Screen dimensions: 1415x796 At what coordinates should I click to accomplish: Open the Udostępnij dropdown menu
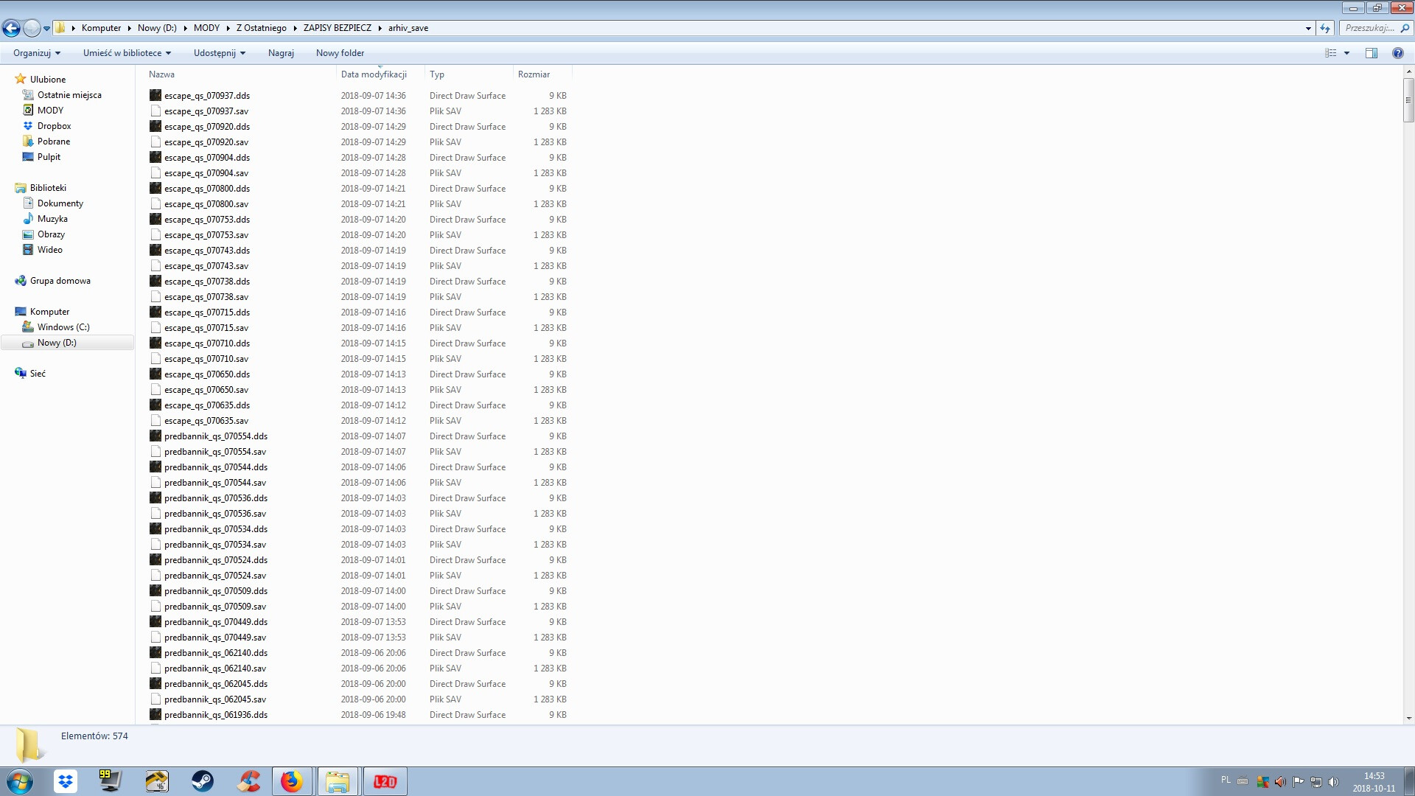pos(219,53)
